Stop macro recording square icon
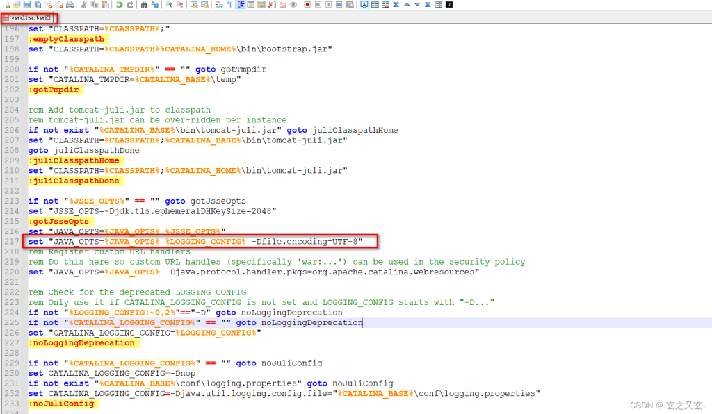712x414 pixels. 318,5
